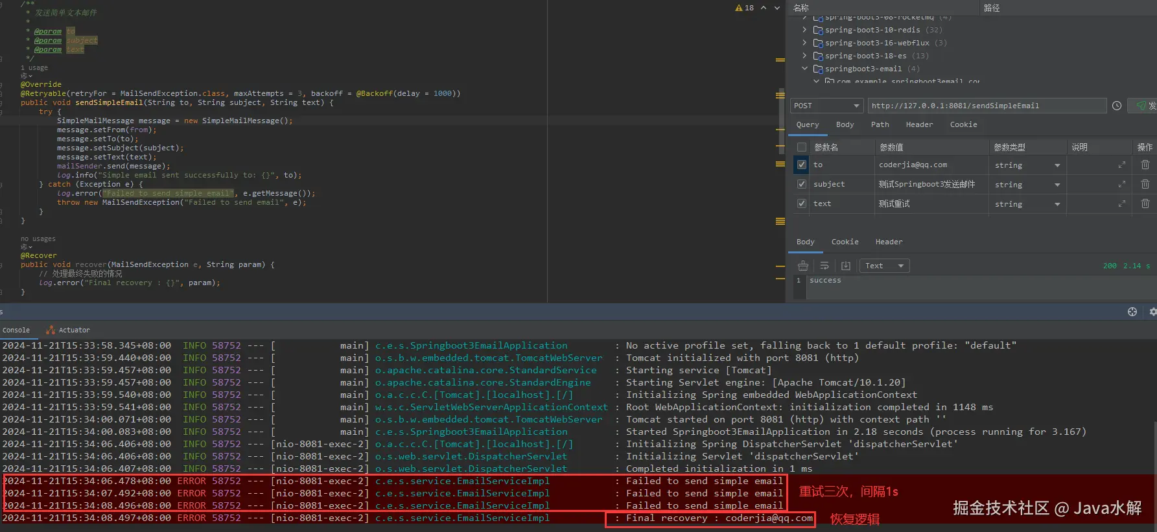Click the request URL input field

pyautogui.click(x=987, y=106)
